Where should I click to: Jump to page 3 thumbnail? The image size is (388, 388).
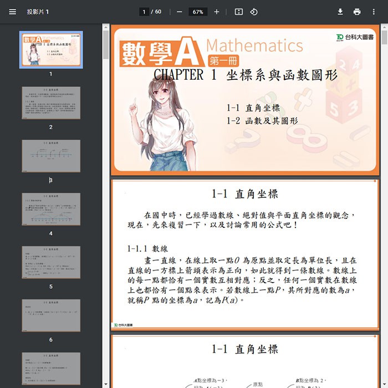tap(51, 156)
